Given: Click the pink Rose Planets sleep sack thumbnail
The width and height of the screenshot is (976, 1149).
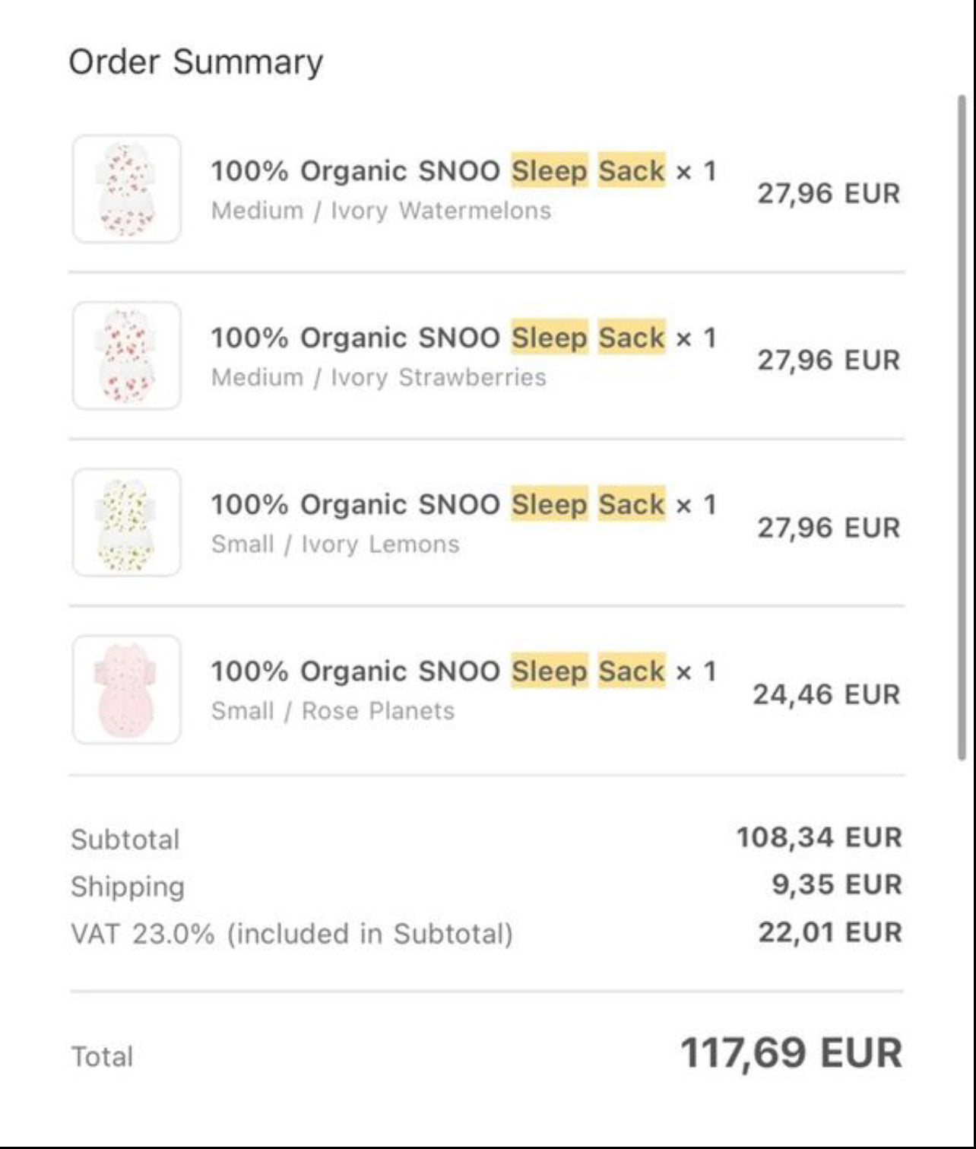Looking at the screenshot, I should [x=127, y=690].
